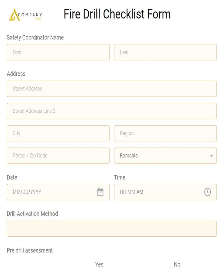Click the Drill Activation Method input field
This screenshot has height=272, width=224.
(x=112, y=229)
